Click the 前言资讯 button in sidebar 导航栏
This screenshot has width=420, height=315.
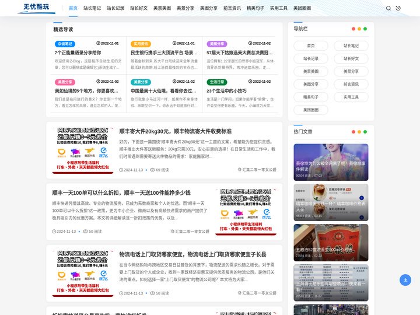[351, 85]
